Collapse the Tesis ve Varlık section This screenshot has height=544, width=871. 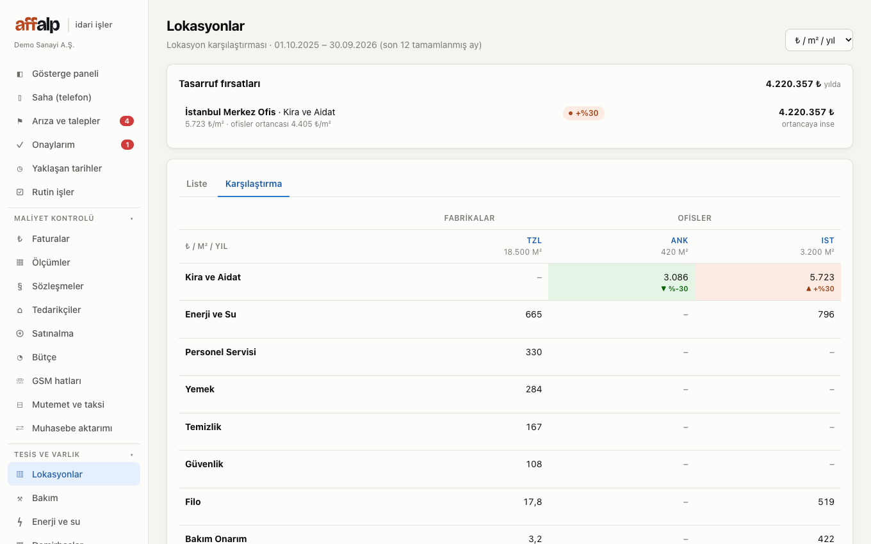(74, 454)
